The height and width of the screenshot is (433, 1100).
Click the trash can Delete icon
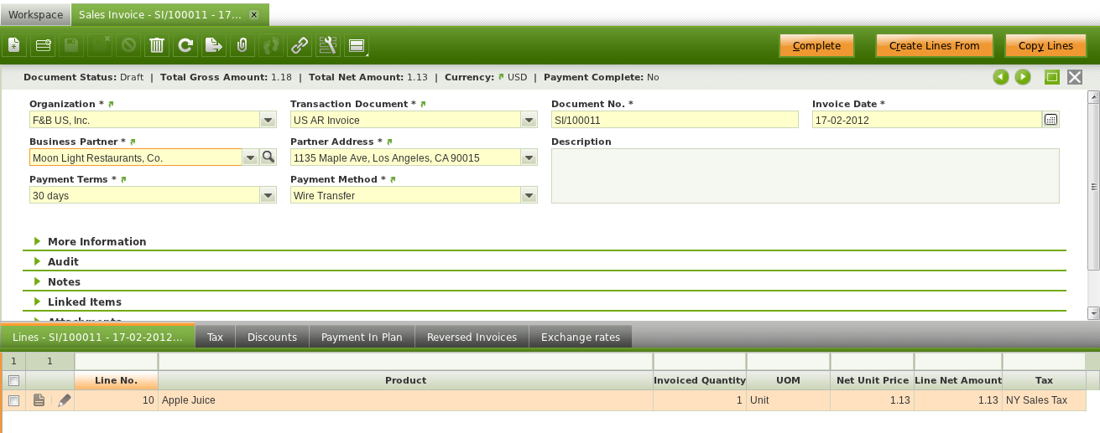click(x=157, y=46)
